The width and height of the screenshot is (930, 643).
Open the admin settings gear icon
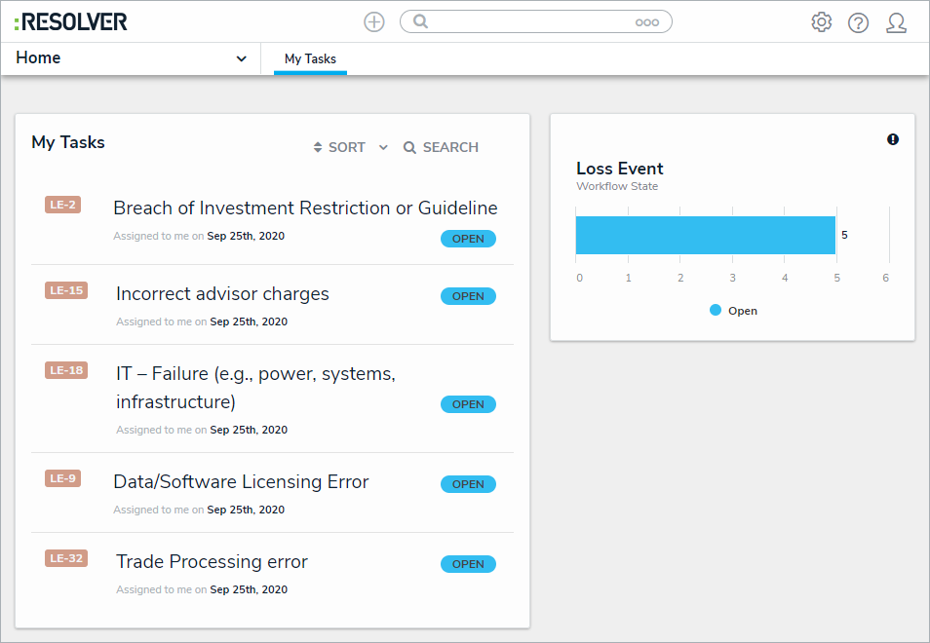click(x=822, y=22)
